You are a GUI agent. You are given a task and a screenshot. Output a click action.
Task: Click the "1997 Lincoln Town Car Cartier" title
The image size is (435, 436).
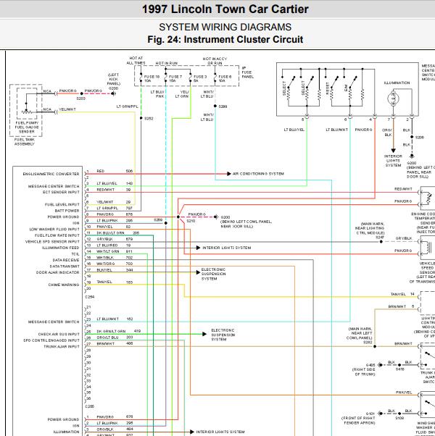225,9
